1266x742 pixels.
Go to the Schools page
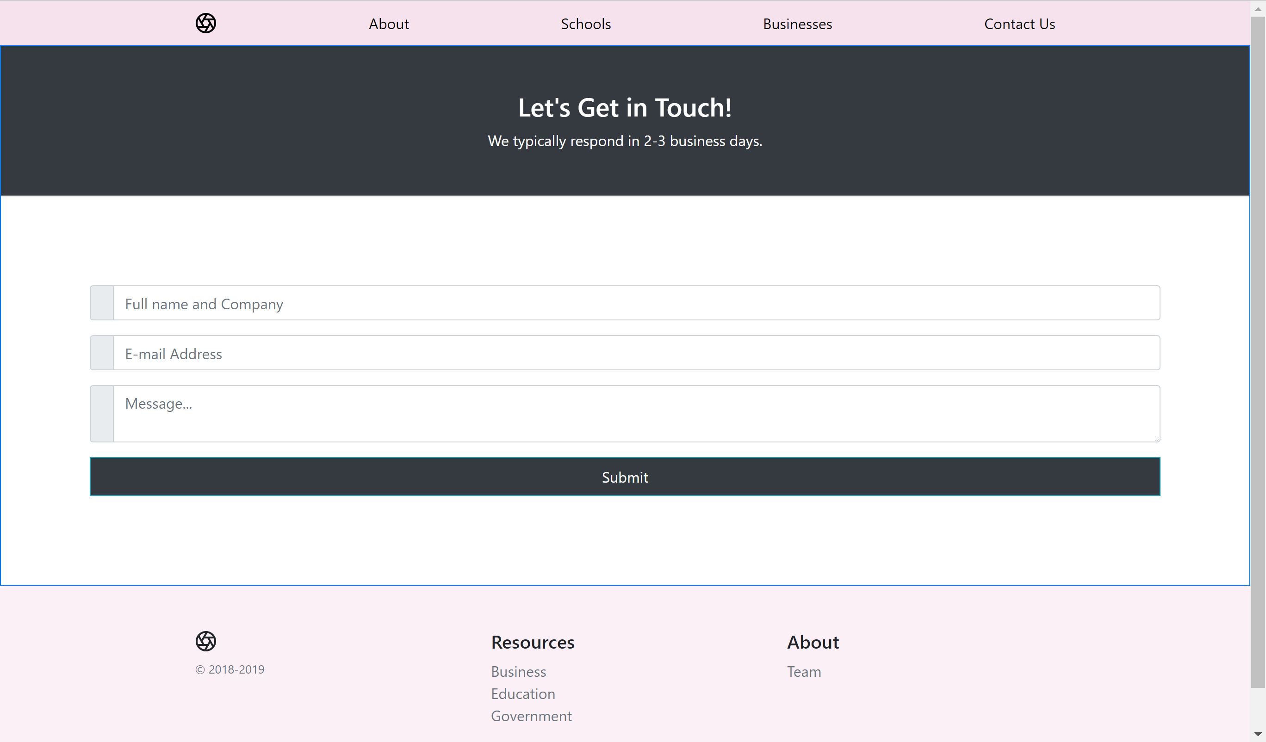[x=585, y=24]
